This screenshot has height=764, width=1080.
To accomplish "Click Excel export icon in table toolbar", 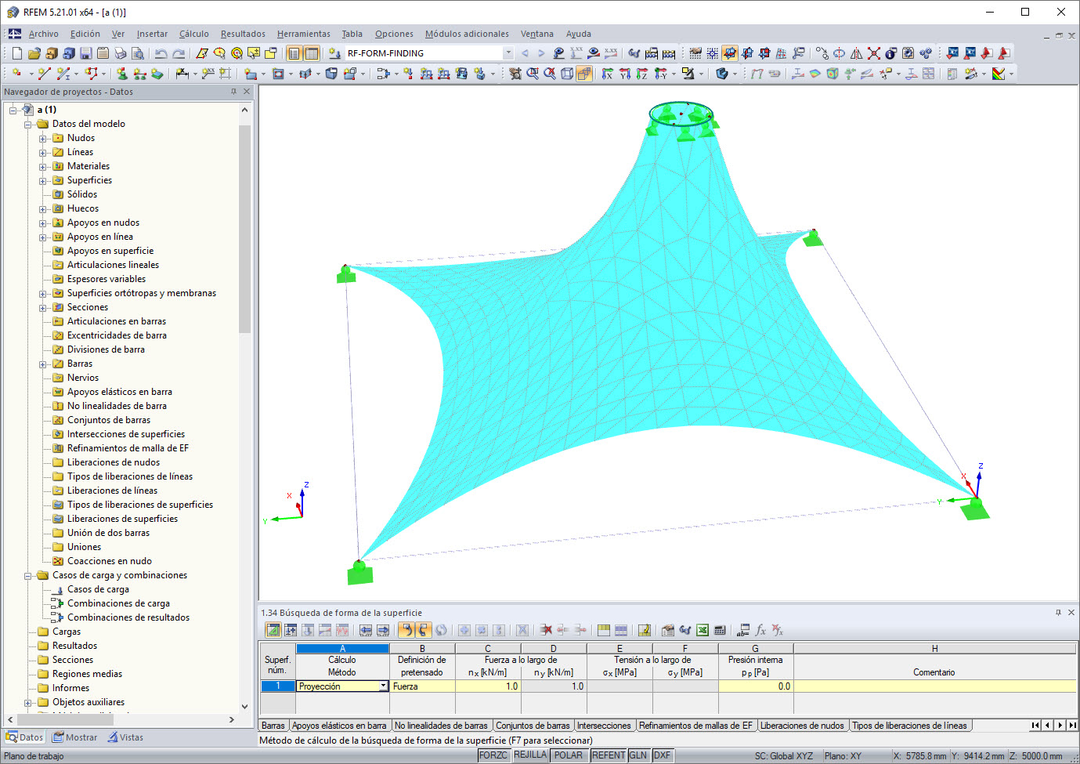I will (703, 630).
